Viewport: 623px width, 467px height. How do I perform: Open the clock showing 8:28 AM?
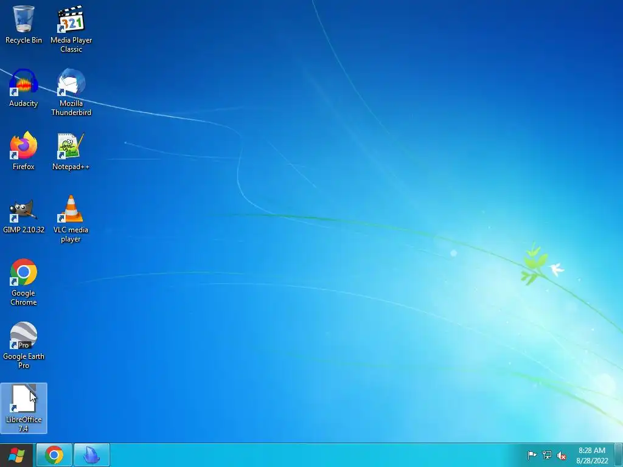592,455
